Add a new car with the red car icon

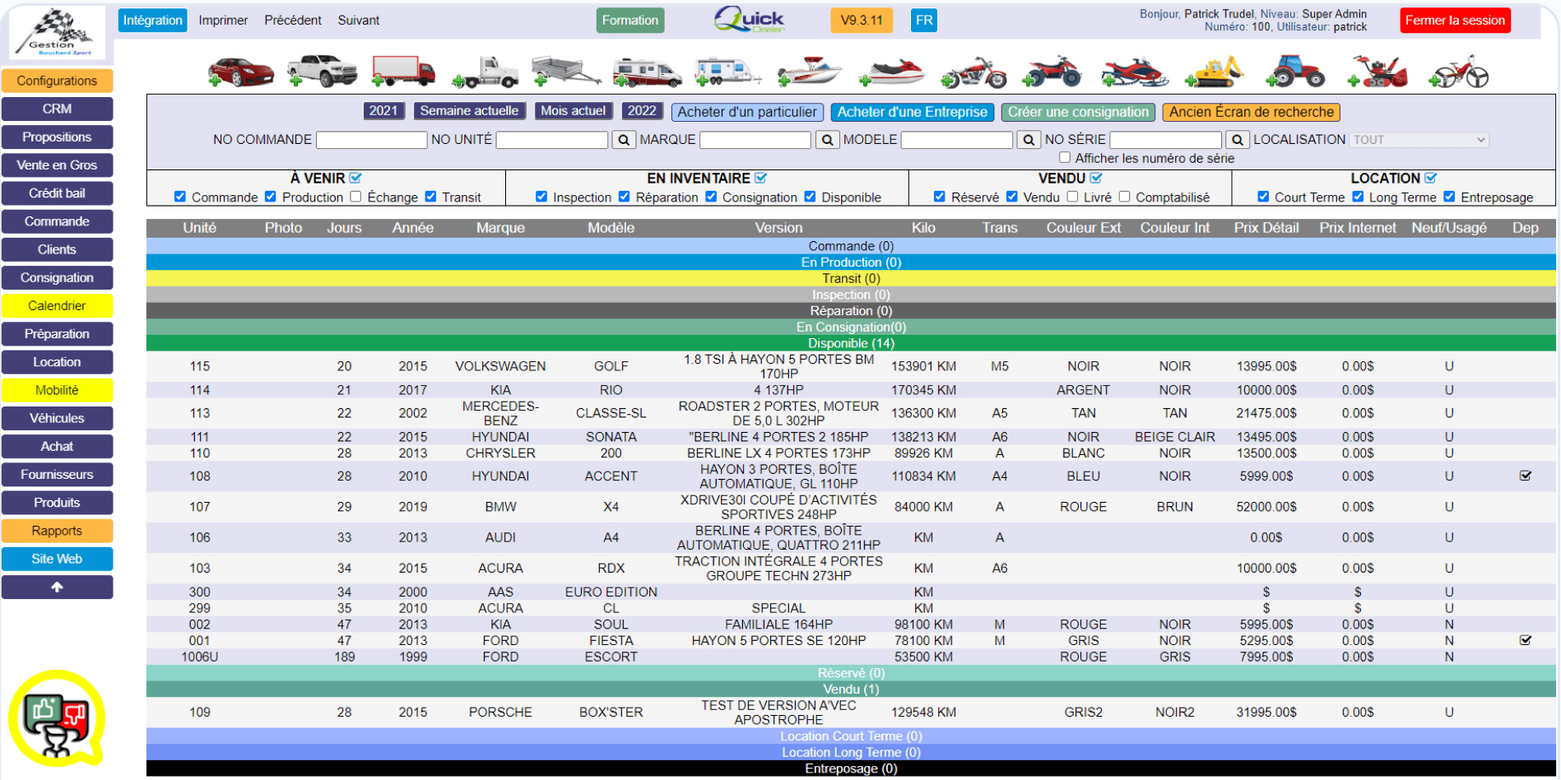pyautogui.click(x=240, y=72)
